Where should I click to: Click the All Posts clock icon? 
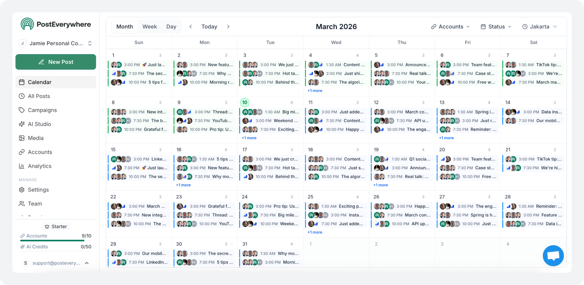click(x=22, y=96)
